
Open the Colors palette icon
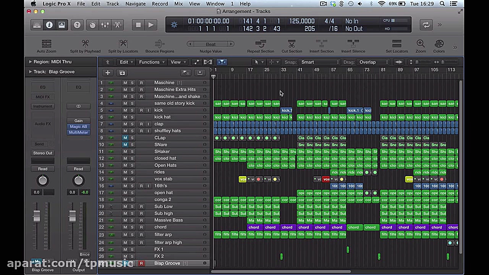tap(439, 47)
